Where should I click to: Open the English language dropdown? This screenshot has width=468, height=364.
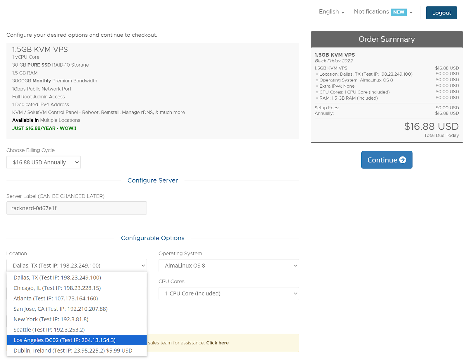pos(331,12)
